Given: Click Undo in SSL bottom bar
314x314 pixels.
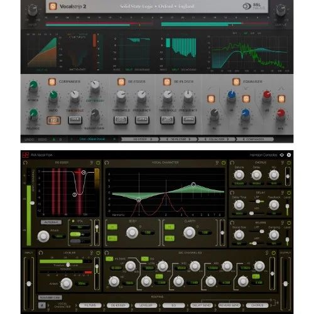Looking at the screenshot, I should 29,139.
